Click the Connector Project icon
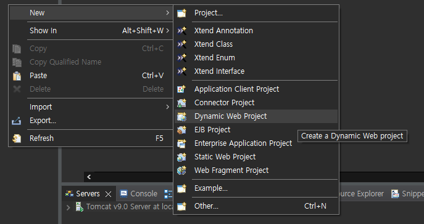 point(181,103)
